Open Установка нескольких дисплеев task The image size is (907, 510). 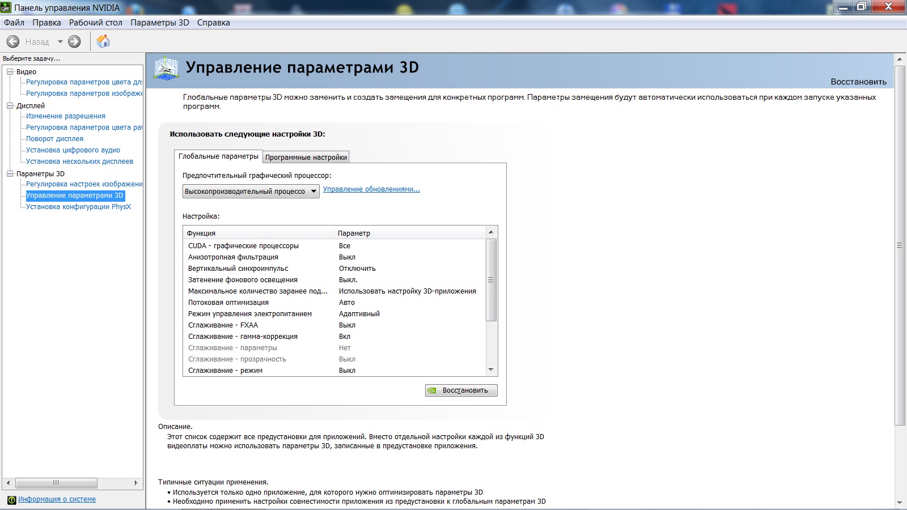79,161
